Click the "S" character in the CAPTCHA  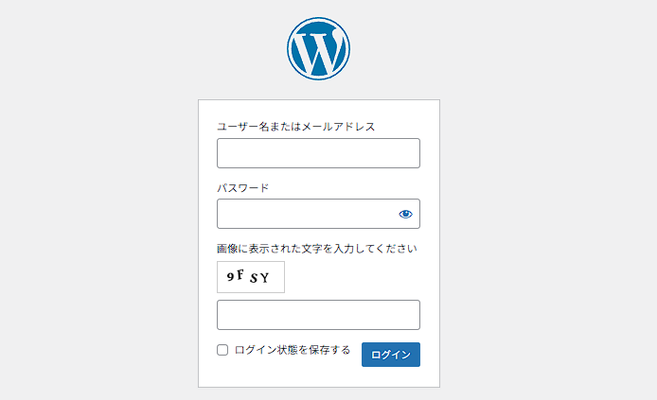click(x=254, y=279)
